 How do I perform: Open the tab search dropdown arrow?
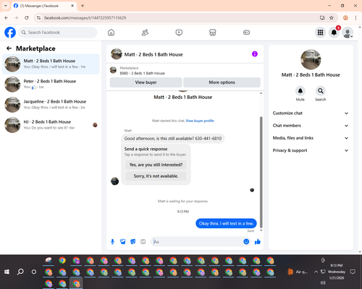(6, 6)
